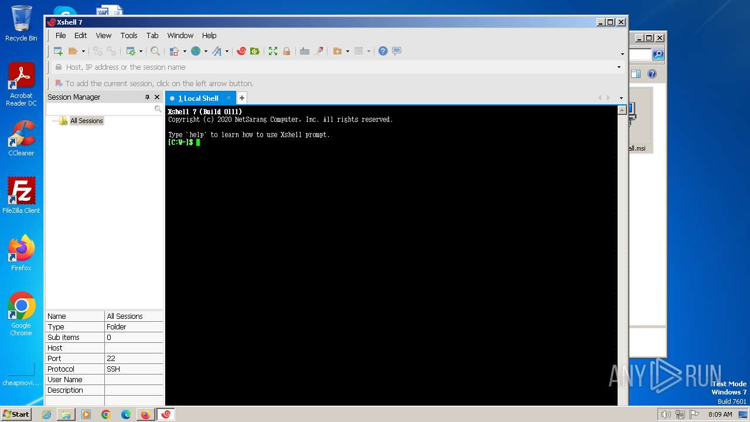750x422 pixels.
Task: Click the color scheme toolbar icon
Action: coord(174,51)
